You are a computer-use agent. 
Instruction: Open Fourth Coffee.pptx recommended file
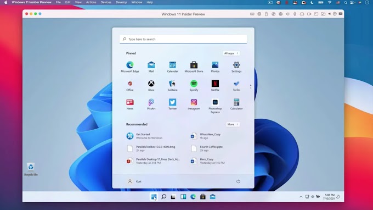[x=207, y=148]
